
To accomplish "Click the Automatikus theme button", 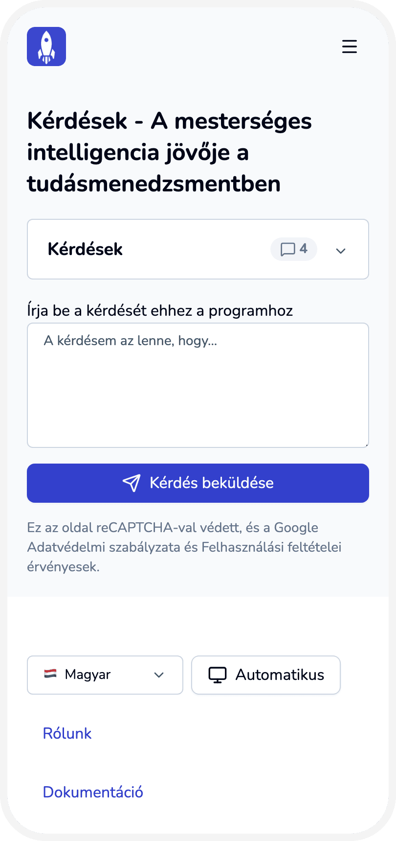I will [x=266, y=675].
